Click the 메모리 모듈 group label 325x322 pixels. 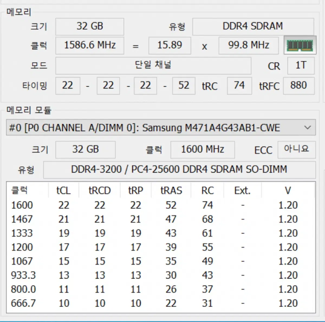click(x=29, y=110)
